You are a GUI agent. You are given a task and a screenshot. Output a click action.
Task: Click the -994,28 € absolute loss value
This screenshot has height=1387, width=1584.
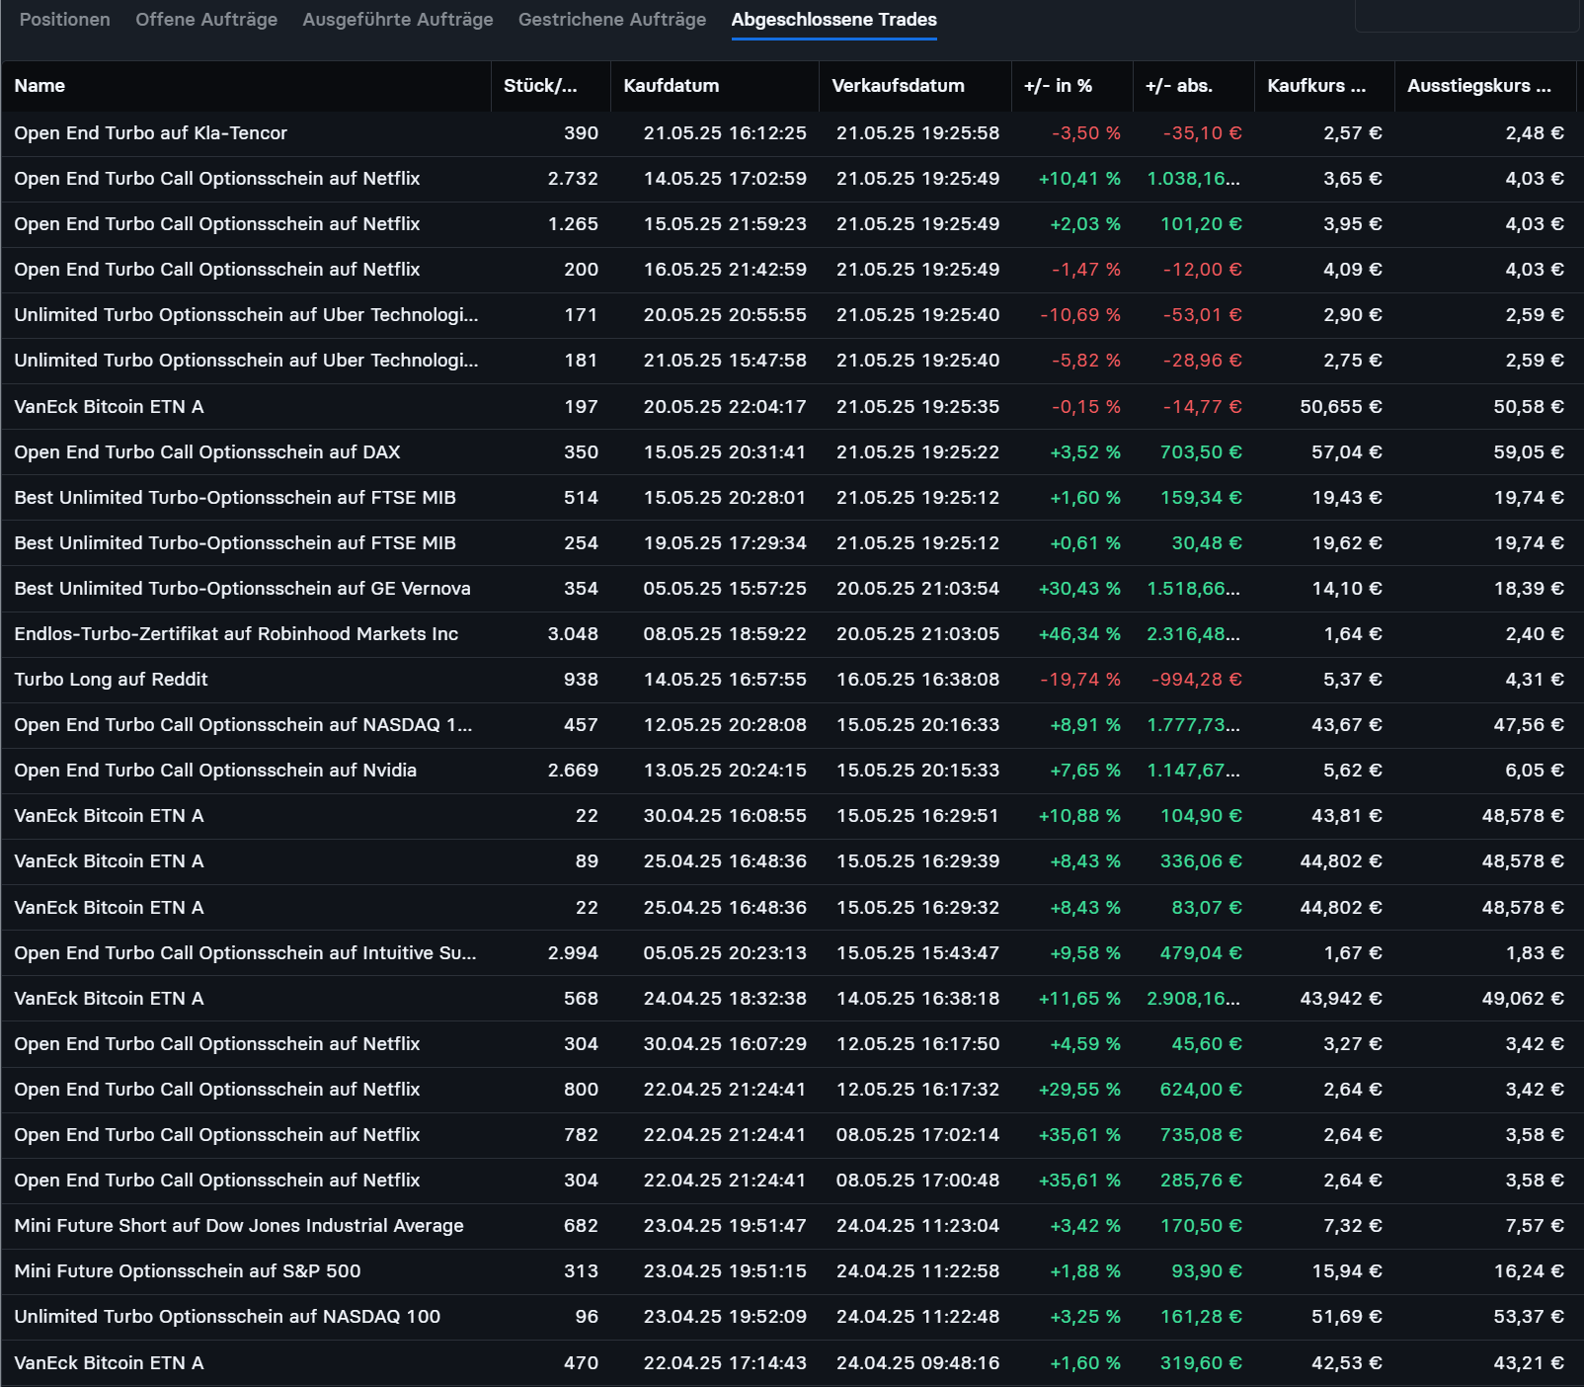1197,679
